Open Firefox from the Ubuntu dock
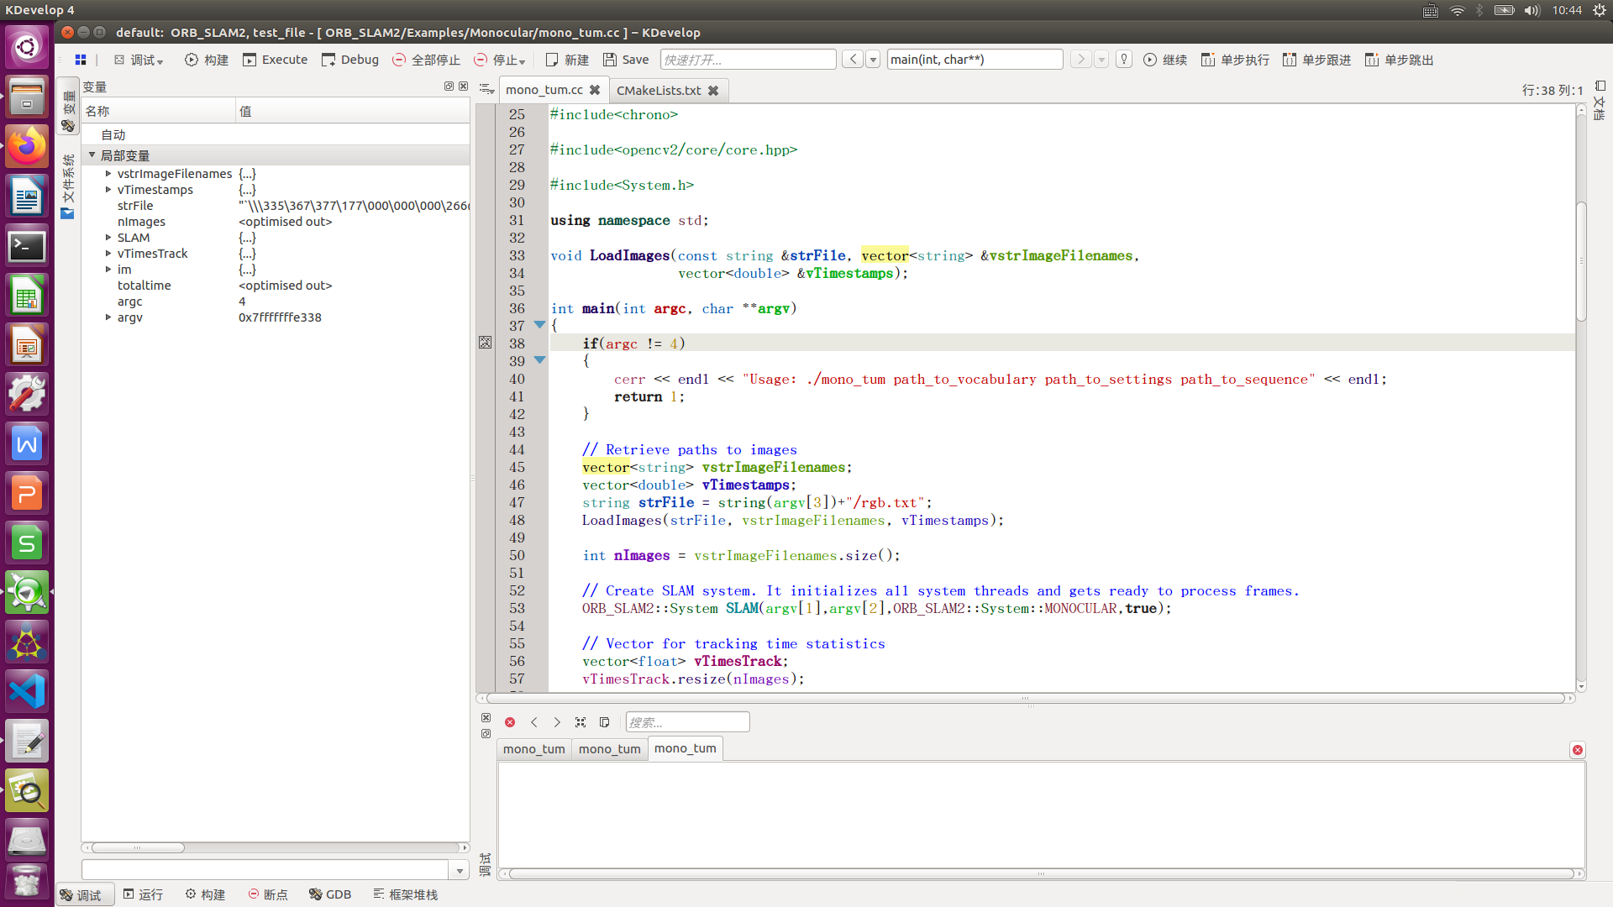 coord(27,146)
